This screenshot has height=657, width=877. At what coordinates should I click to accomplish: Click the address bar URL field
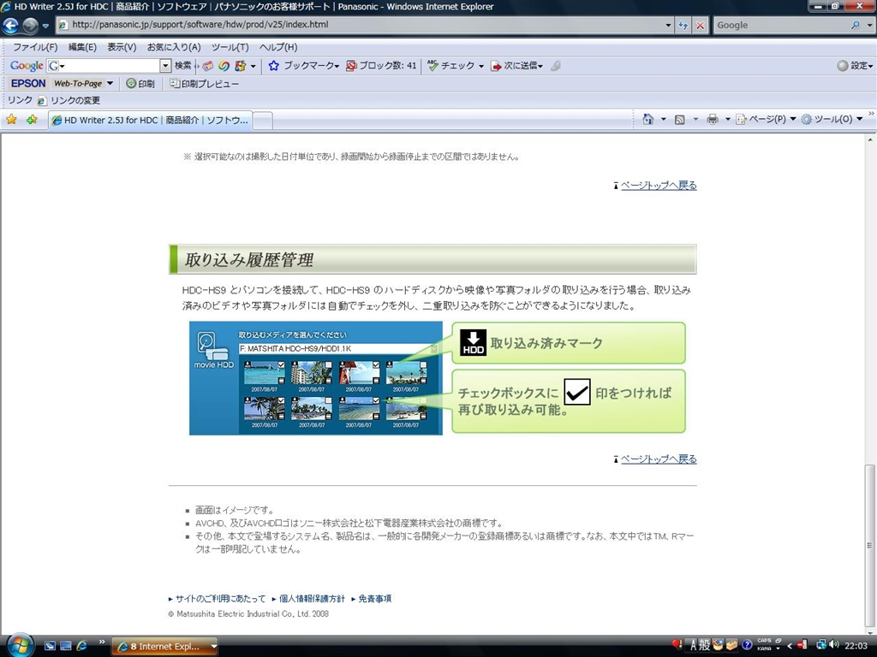(360, 25)
